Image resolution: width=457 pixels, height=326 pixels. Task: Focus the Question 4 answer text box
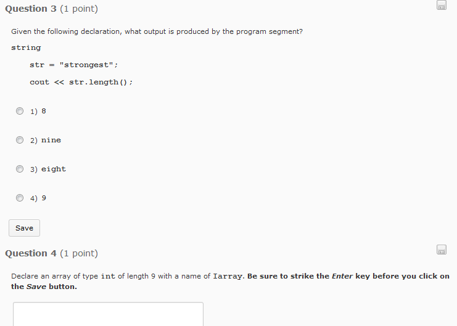[108, 314]
